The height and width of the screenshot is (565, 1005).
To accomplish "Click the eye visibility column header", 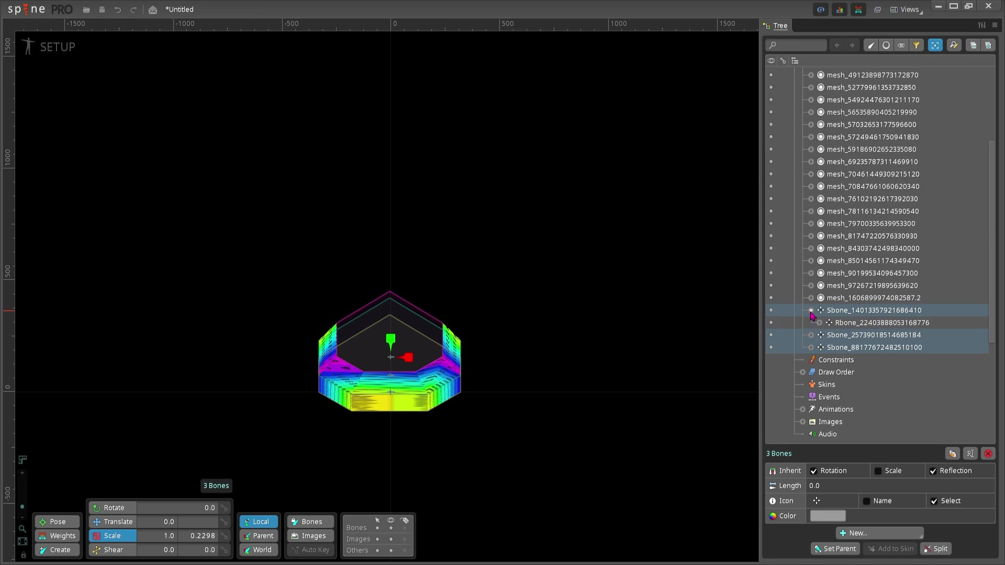I will [x=771, y=61].
